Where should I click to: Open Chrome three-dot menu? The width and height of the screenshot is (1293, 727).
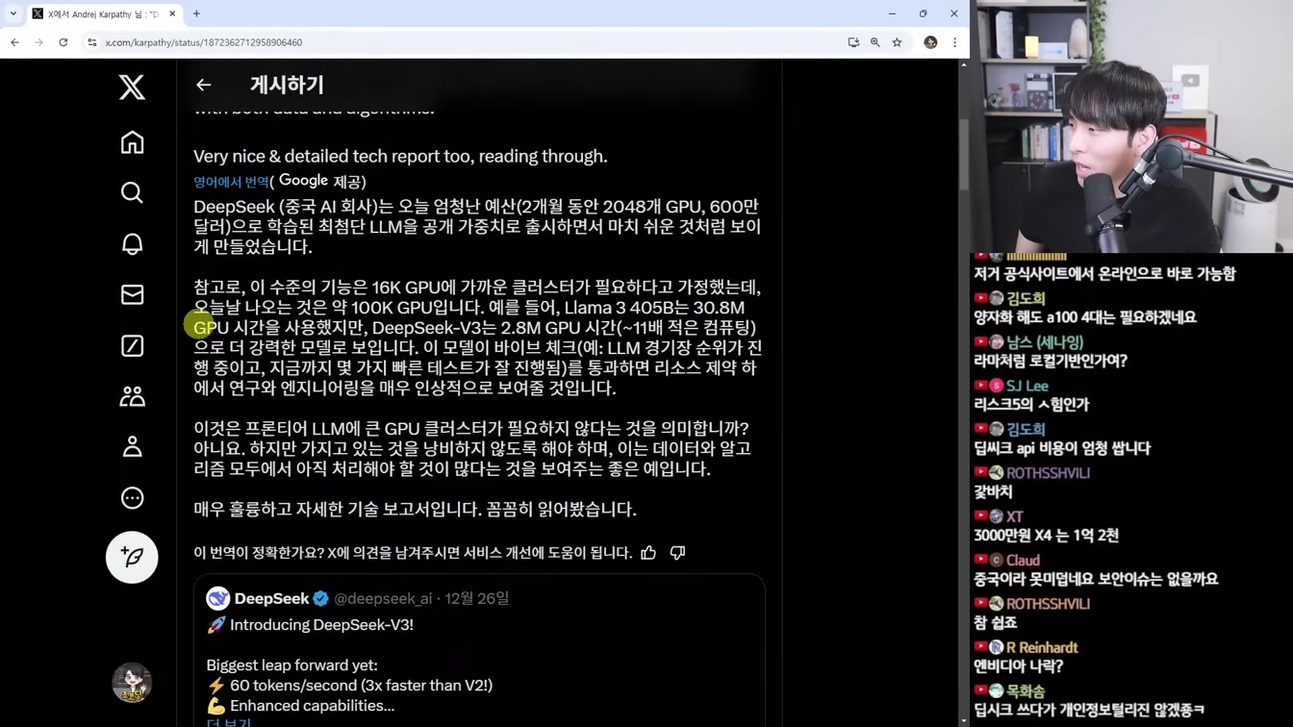pyautogui.click(x=954, y=42)
